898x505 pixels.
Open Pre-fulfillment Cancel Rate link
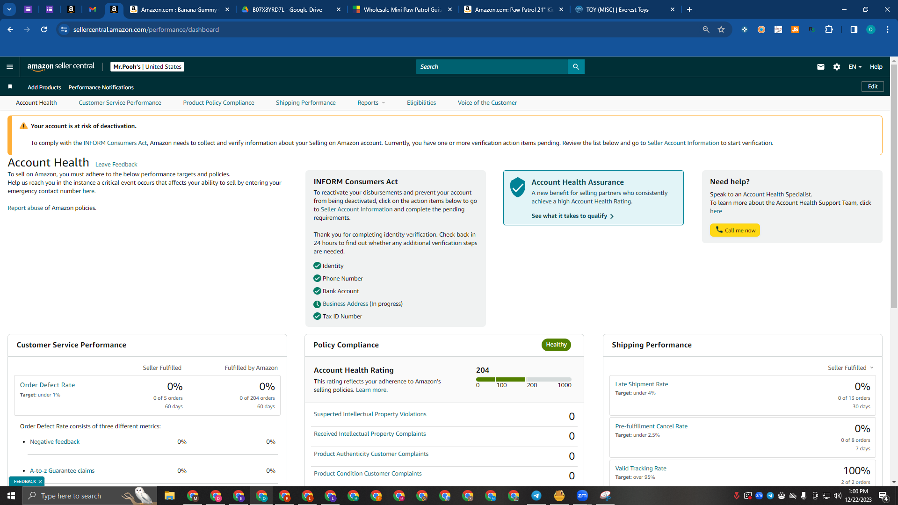coord(651,426)
